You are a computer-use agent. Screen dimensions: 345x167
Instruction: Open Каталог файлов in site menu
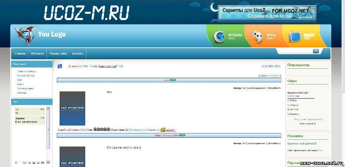click(26, 75)
